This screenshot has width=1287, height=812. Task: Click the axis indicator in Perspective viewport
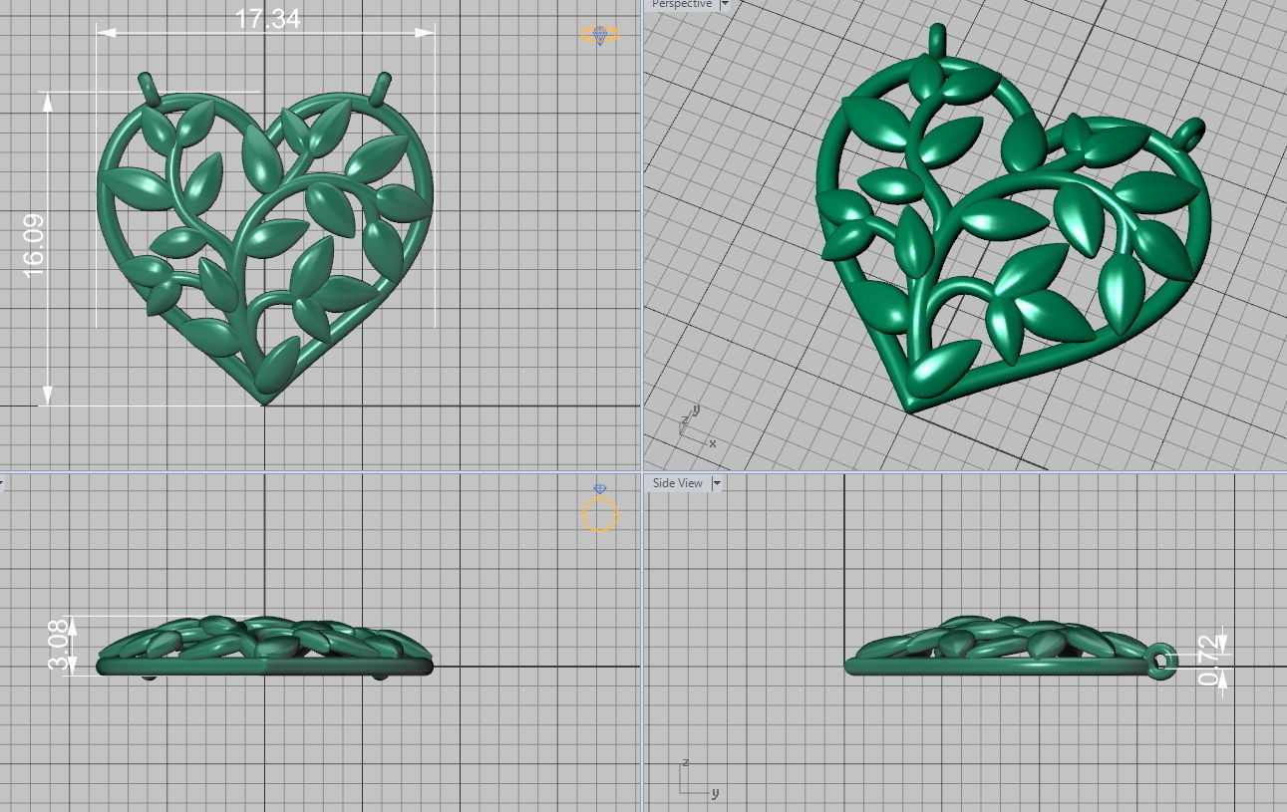pos(696,425)
